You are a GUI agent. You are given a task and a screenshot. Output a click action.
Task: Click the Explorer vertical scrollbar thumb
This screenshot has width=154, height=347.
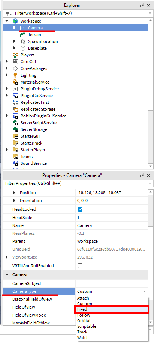tap(151, 66)
